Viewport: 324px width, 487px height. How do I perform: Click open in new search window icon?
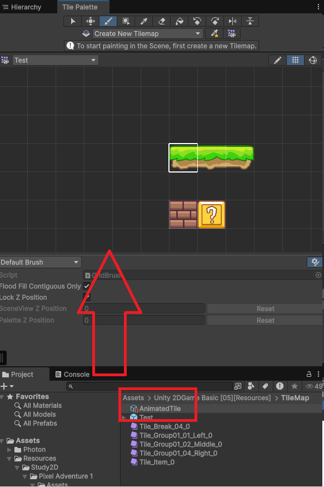238,386
